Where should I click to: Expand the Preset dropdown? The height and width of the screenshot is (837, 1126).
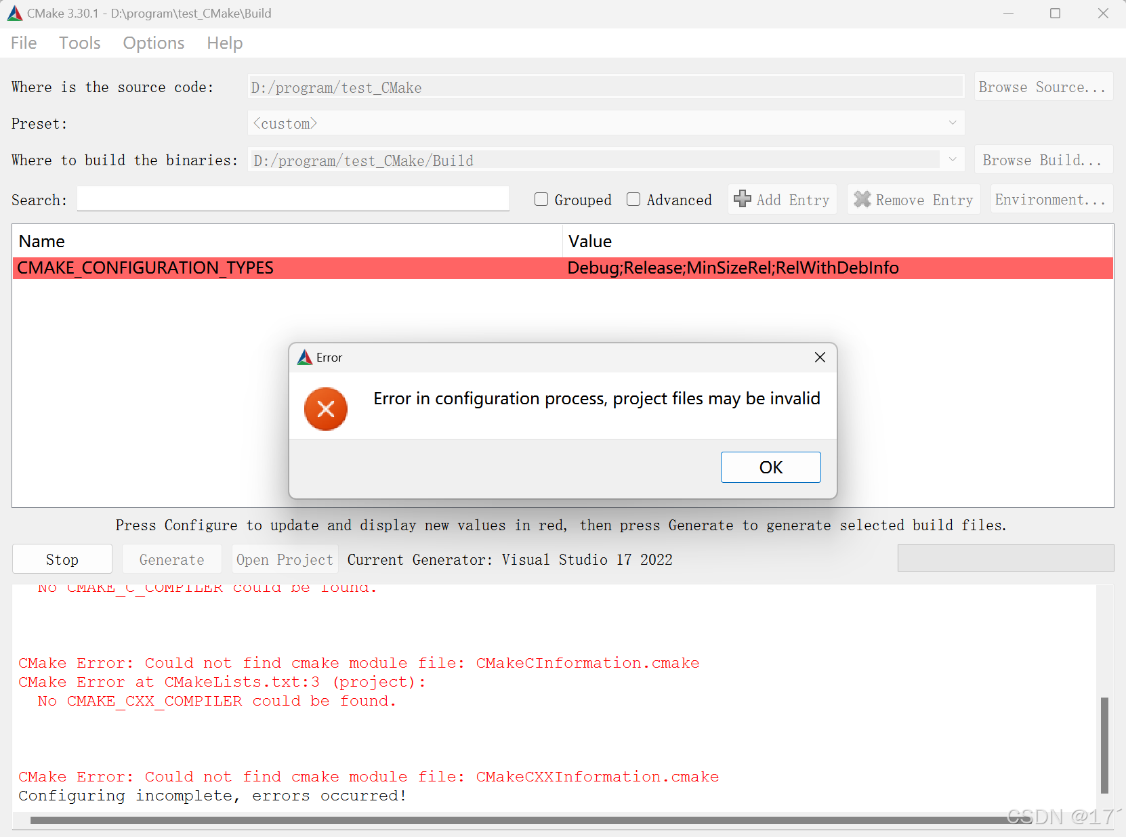(x=953, y=123)
